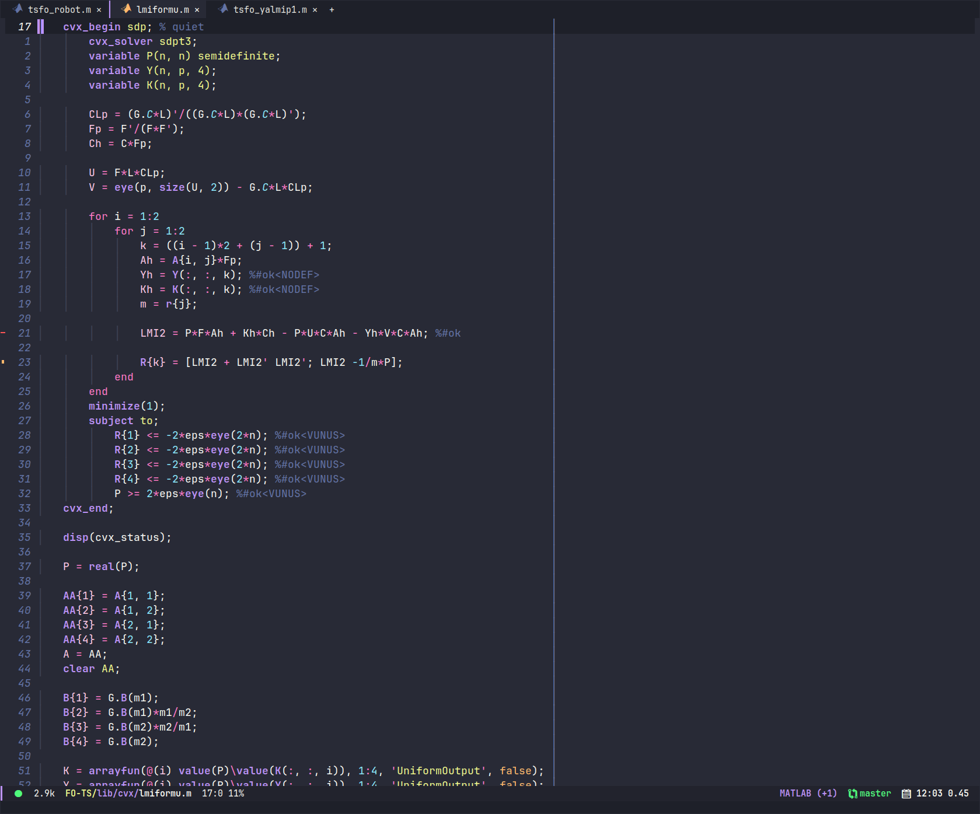The height and width of the screenshot is (814, 980).
Task: Open a new tab with the plus button
Action: point(332,9)
